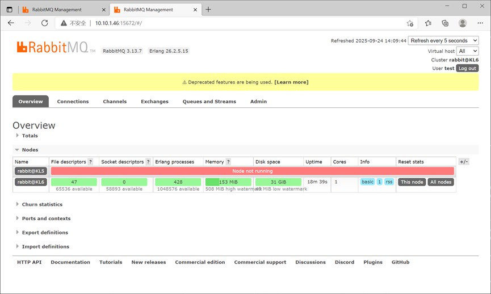The width and height of the screenshot is (491, 294).
Task: Open the browser Collections icon
Action: [445, 23]
